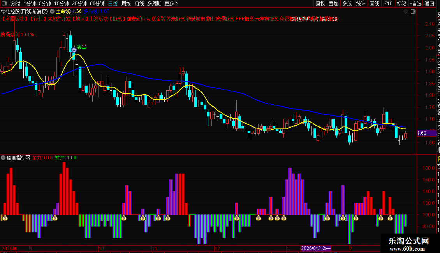Click money bag icon below month 10 start
This screenshot has height=253, width=440.
[x=124, y=218]
